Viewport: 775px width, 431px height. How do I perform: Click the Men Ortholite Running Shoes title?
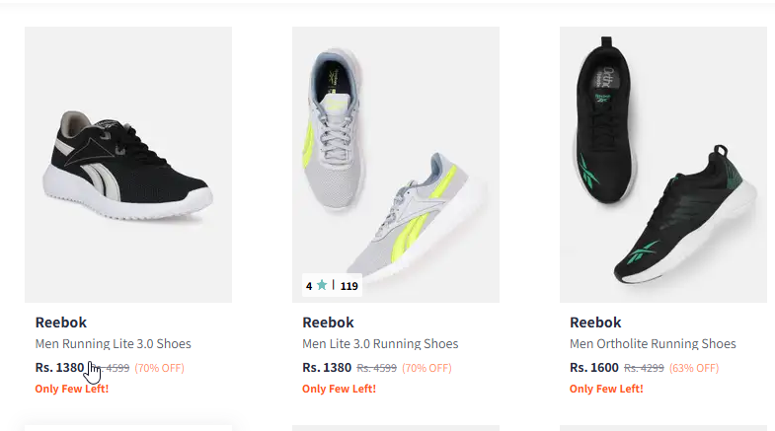[653, 344]
